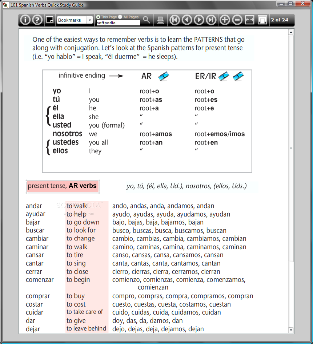Play the AR film clip icon
The height and width of the screenshot is (344, 313).
[x=164, y=76]
